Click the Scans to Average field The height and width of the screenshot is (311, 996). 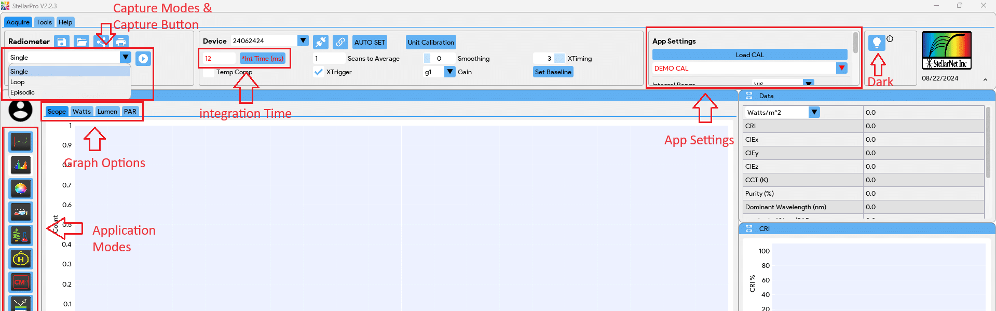[x=329, y=58]
